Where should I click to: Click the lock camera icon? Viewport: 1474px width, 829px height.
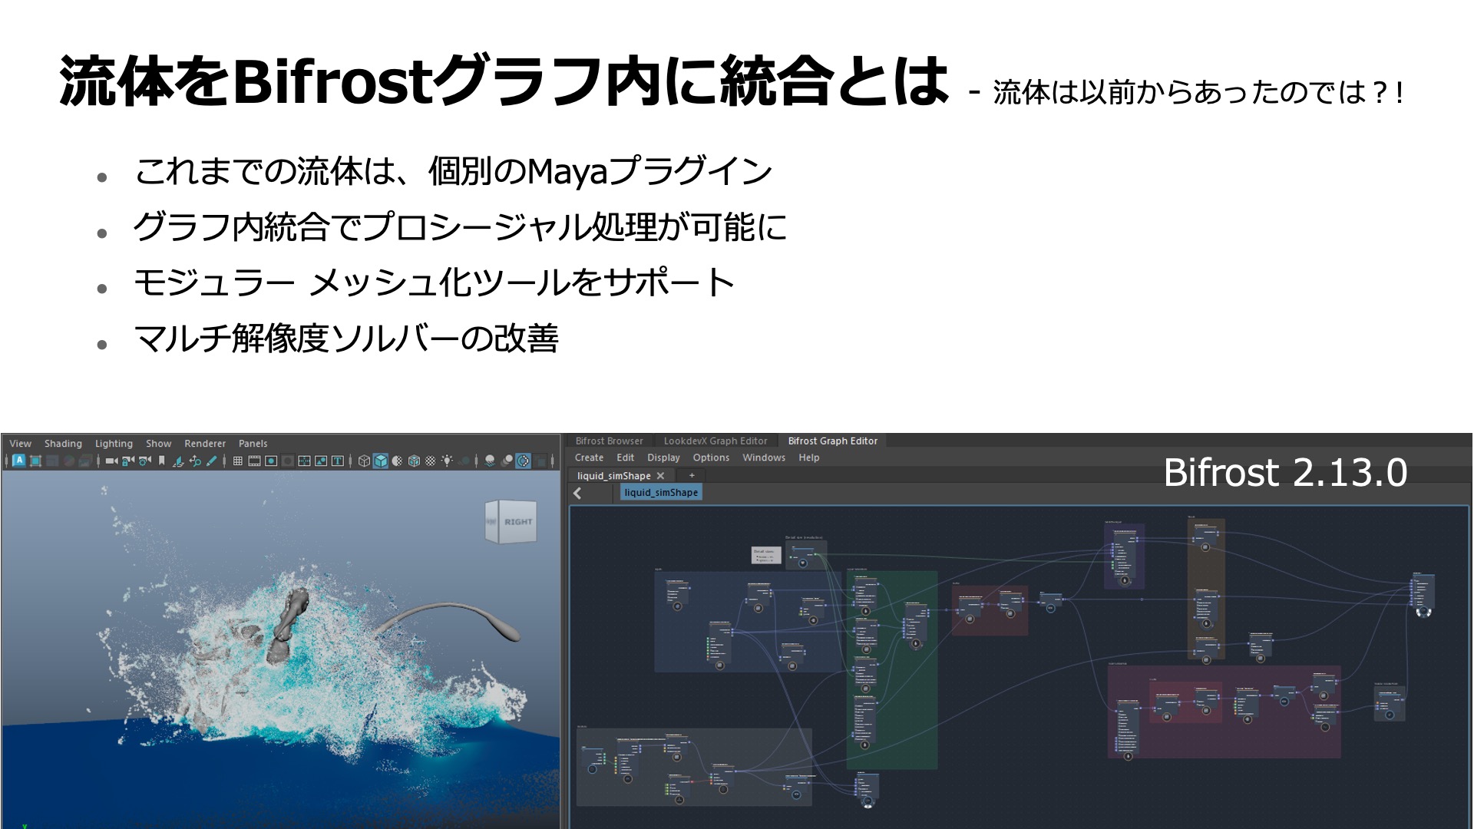(128, 461)
